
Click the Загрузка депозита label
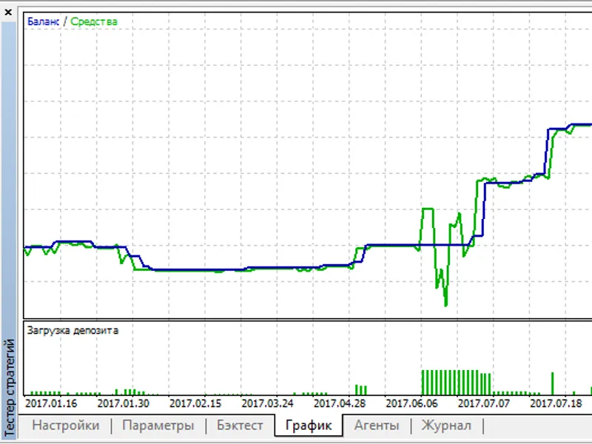pyautogui.click(x=73, y=331)
